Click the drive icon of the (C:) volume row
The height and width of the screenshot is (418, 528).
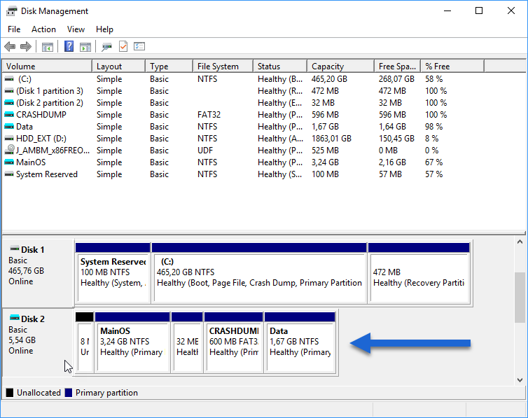click(9, 78)
